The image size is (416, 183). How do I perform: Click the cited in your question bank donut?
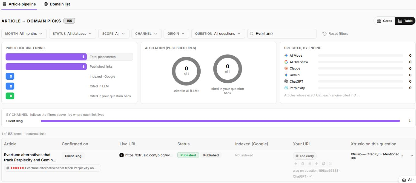[227, 69]
